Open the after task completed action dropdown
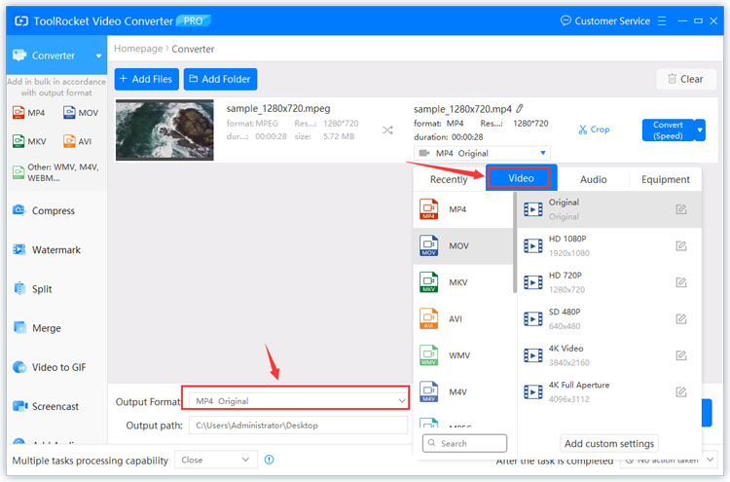This screenshot has width=730, height=482. [669, 460]
